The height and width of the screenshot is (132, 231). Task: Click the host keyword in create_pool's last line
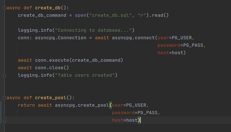tap(118, 120)
